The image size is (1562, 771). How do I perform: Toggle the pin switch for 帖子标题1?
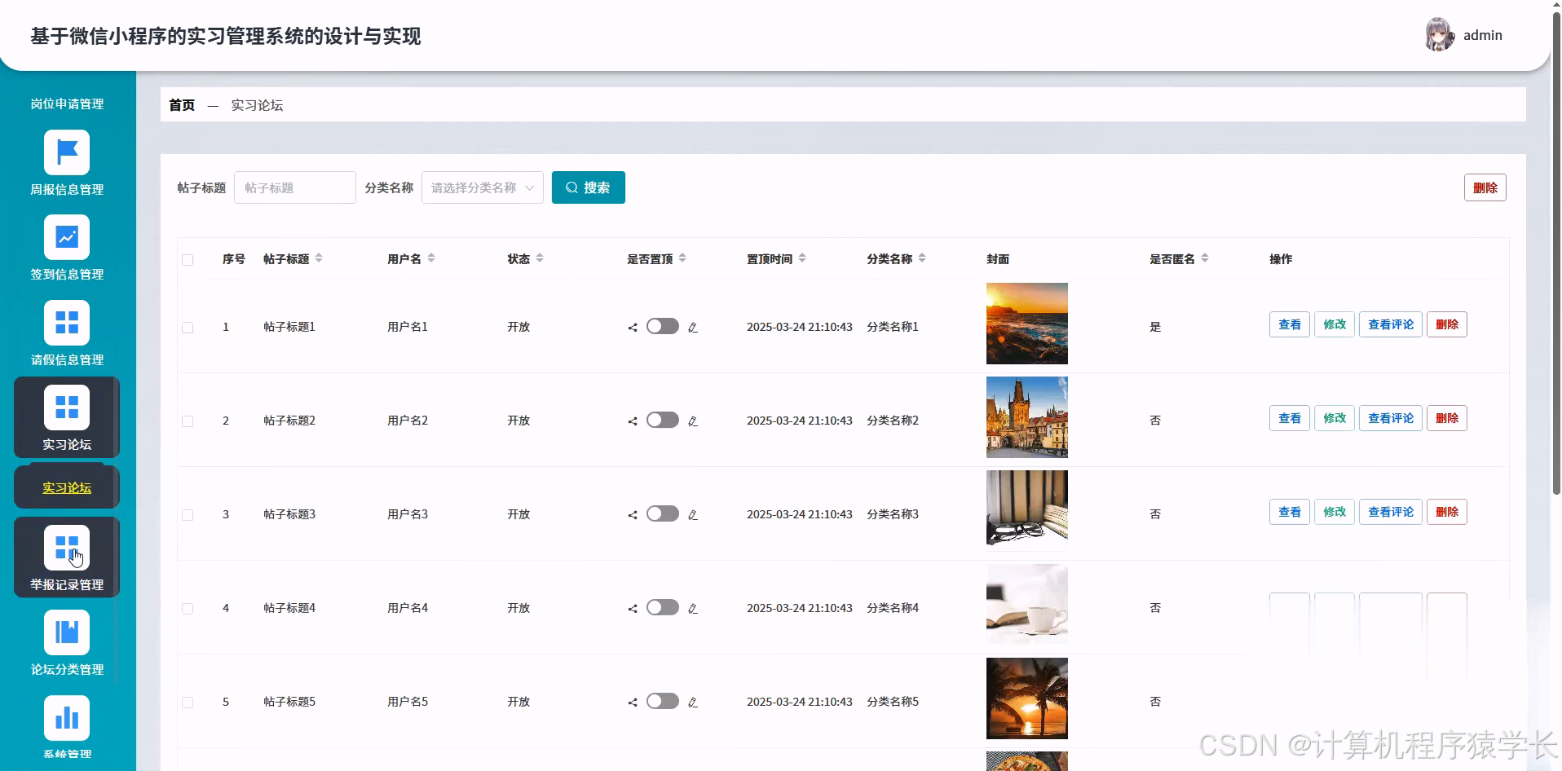tap(662, 326)
